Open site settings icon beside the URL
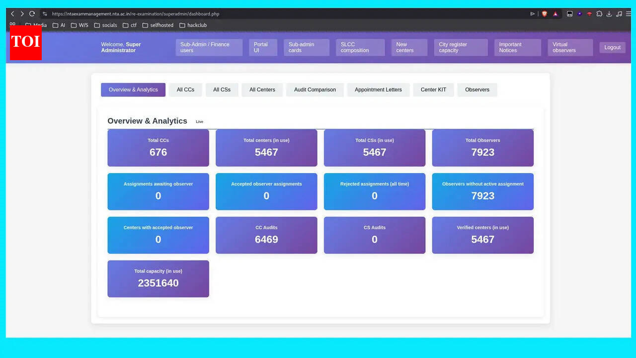 pos(45,14)
